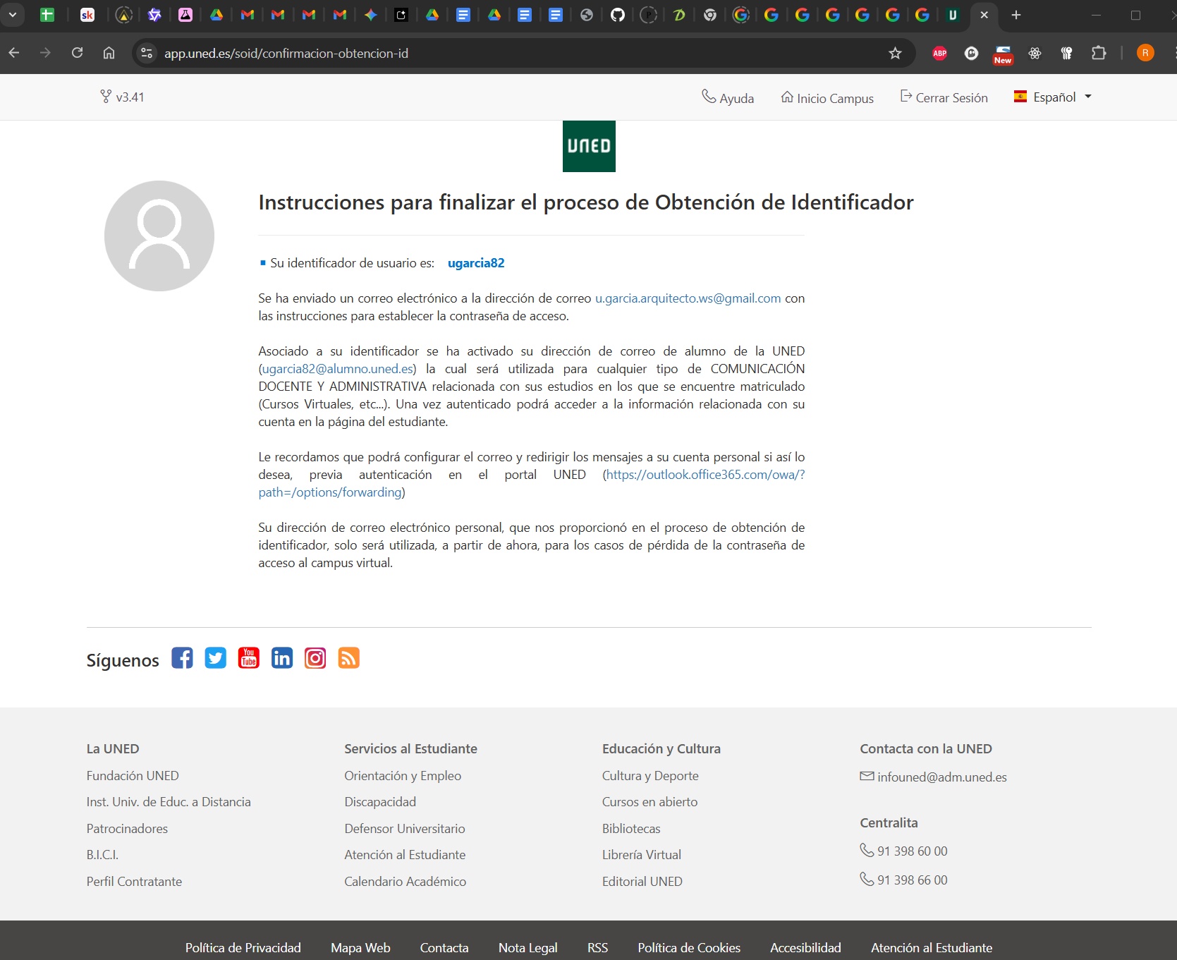Click the Instagram social icon

click(x=315, y=658)
